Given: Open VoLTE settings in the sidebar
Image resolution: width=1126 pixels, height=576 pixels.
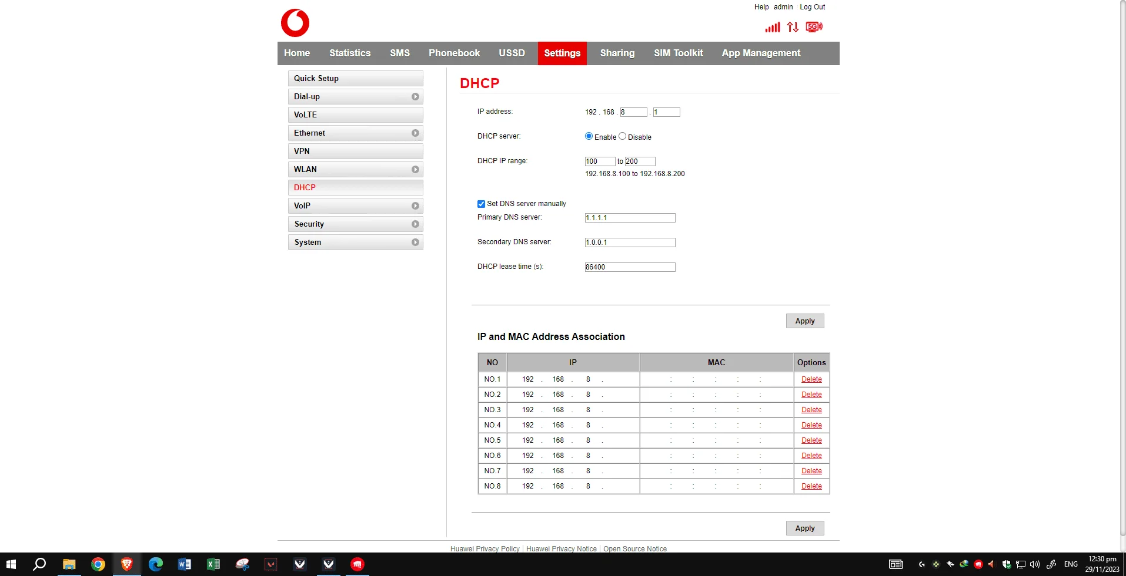Looking at the screenshot, I should tap(356, 115).
